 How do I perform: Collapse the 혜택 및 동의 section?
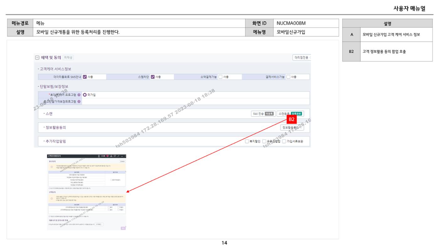coord(37,57)
